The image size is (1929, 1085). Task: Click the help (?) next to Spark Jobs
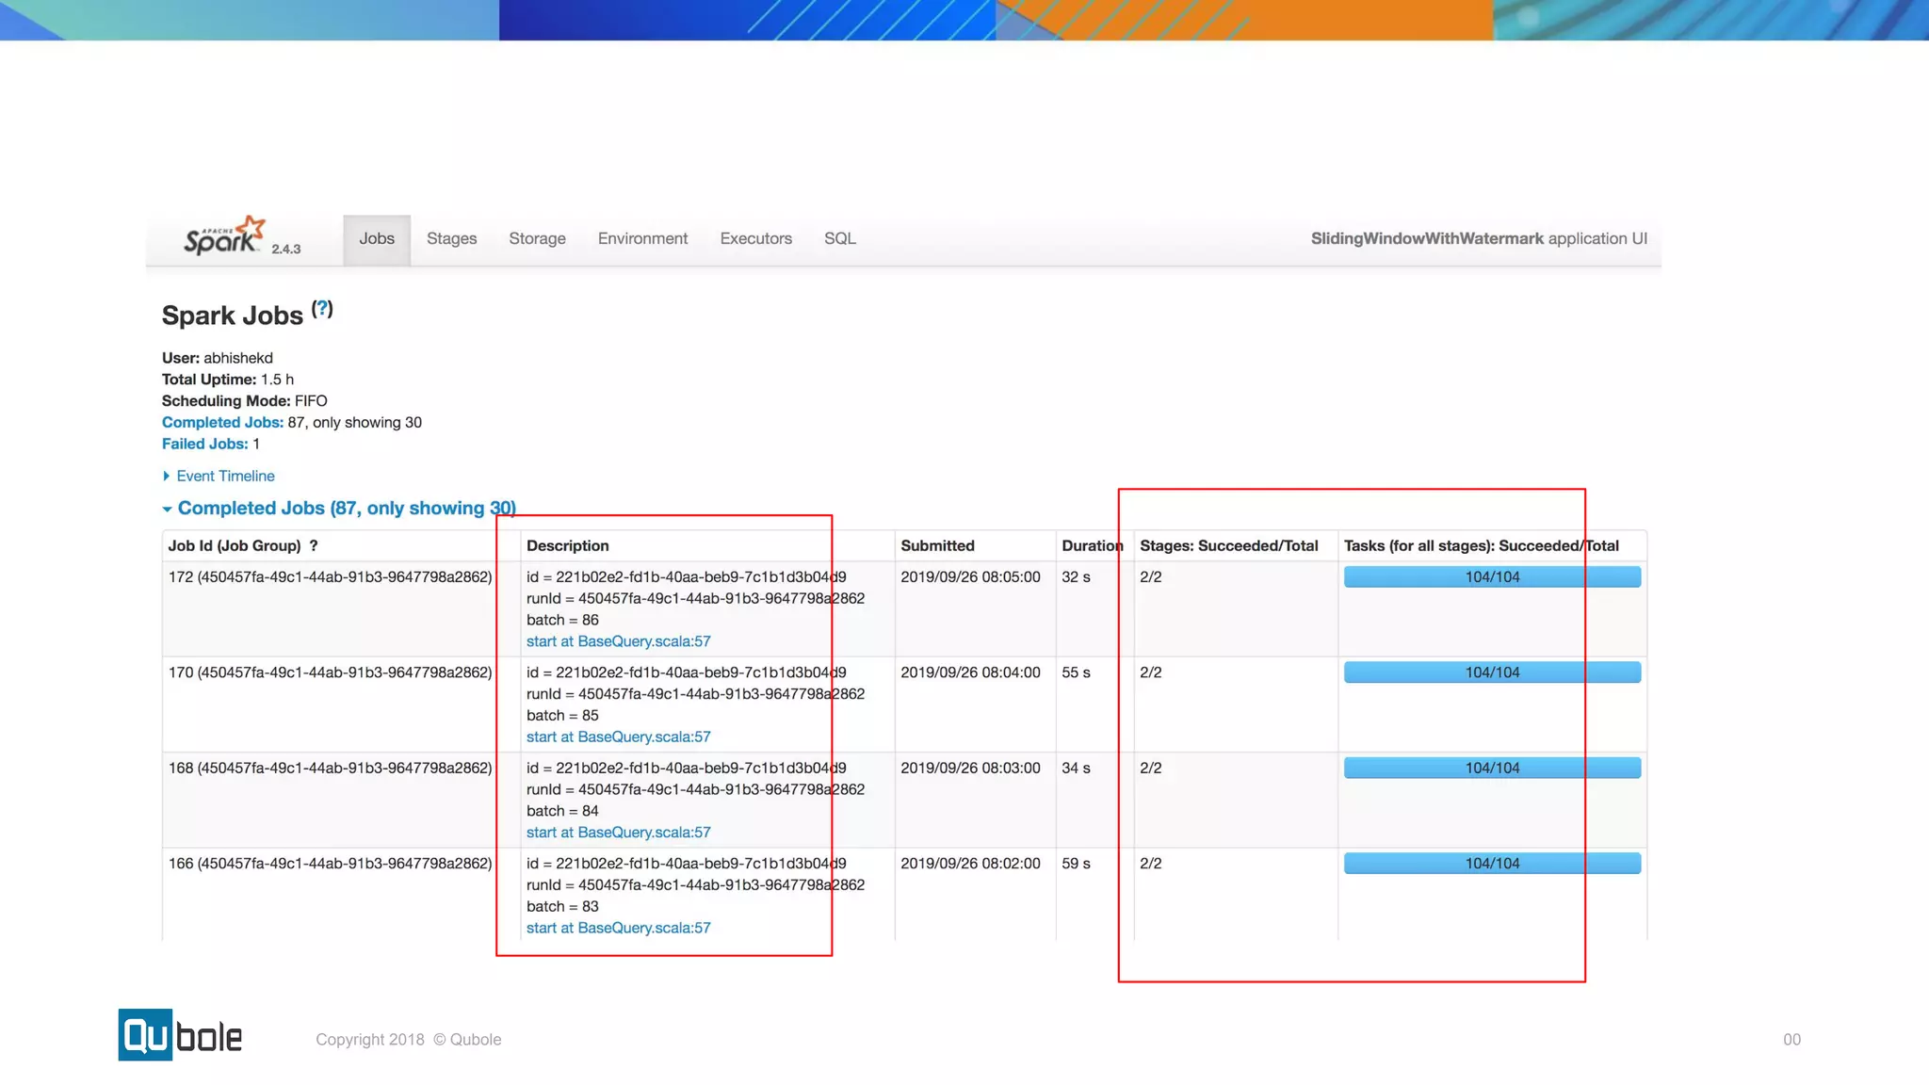(x=322, y=309)
